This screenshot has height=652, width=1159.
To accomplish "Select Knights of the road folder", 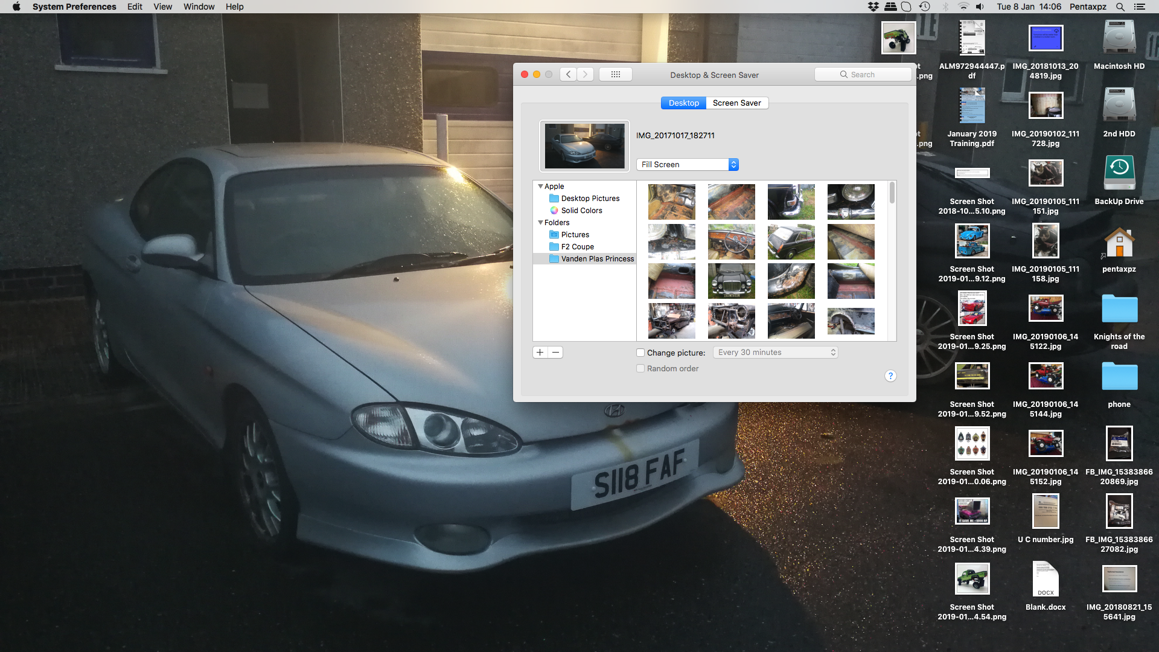I will [1119, 308].
